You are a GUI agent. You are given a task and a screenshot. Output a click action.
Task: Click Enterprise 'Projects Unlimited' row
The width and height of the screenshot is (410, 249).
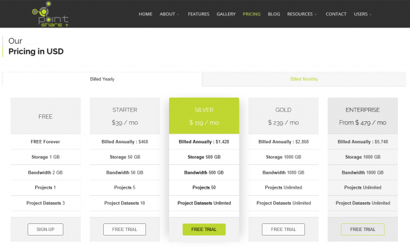click(x=363, y=187)
